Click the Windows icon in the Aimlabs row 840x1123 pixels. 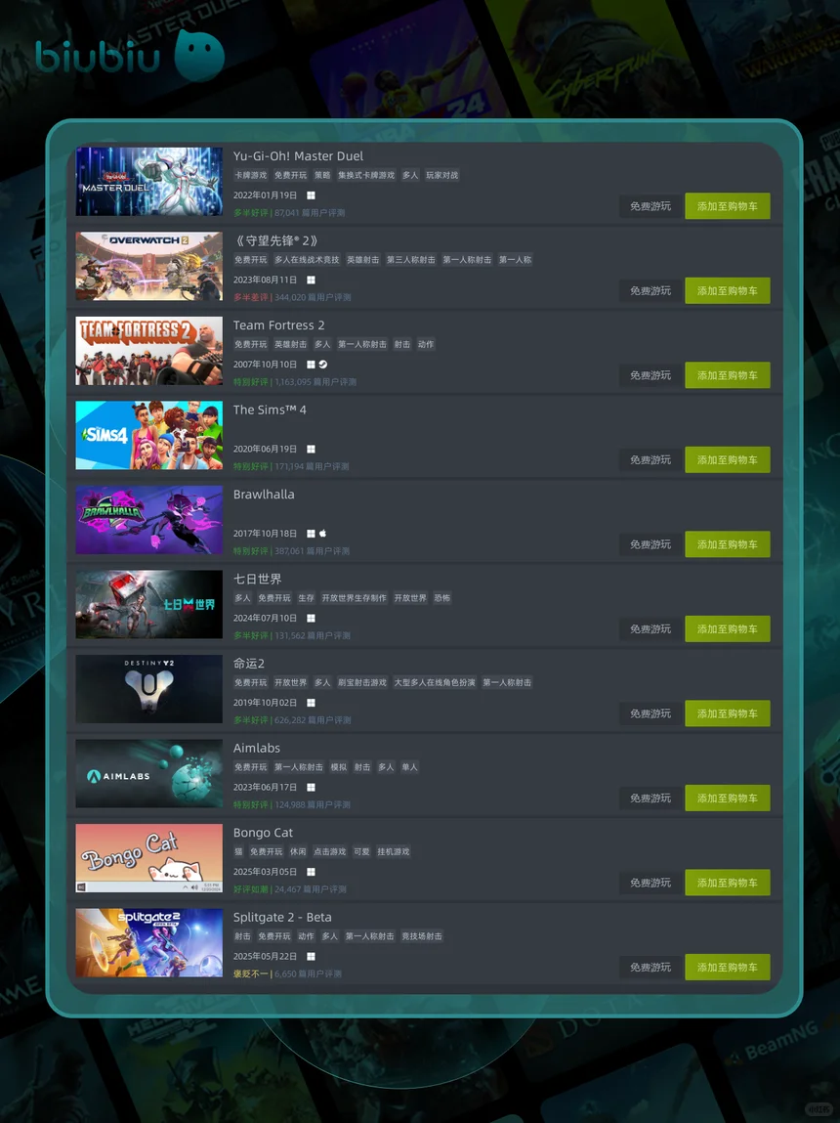312,788
